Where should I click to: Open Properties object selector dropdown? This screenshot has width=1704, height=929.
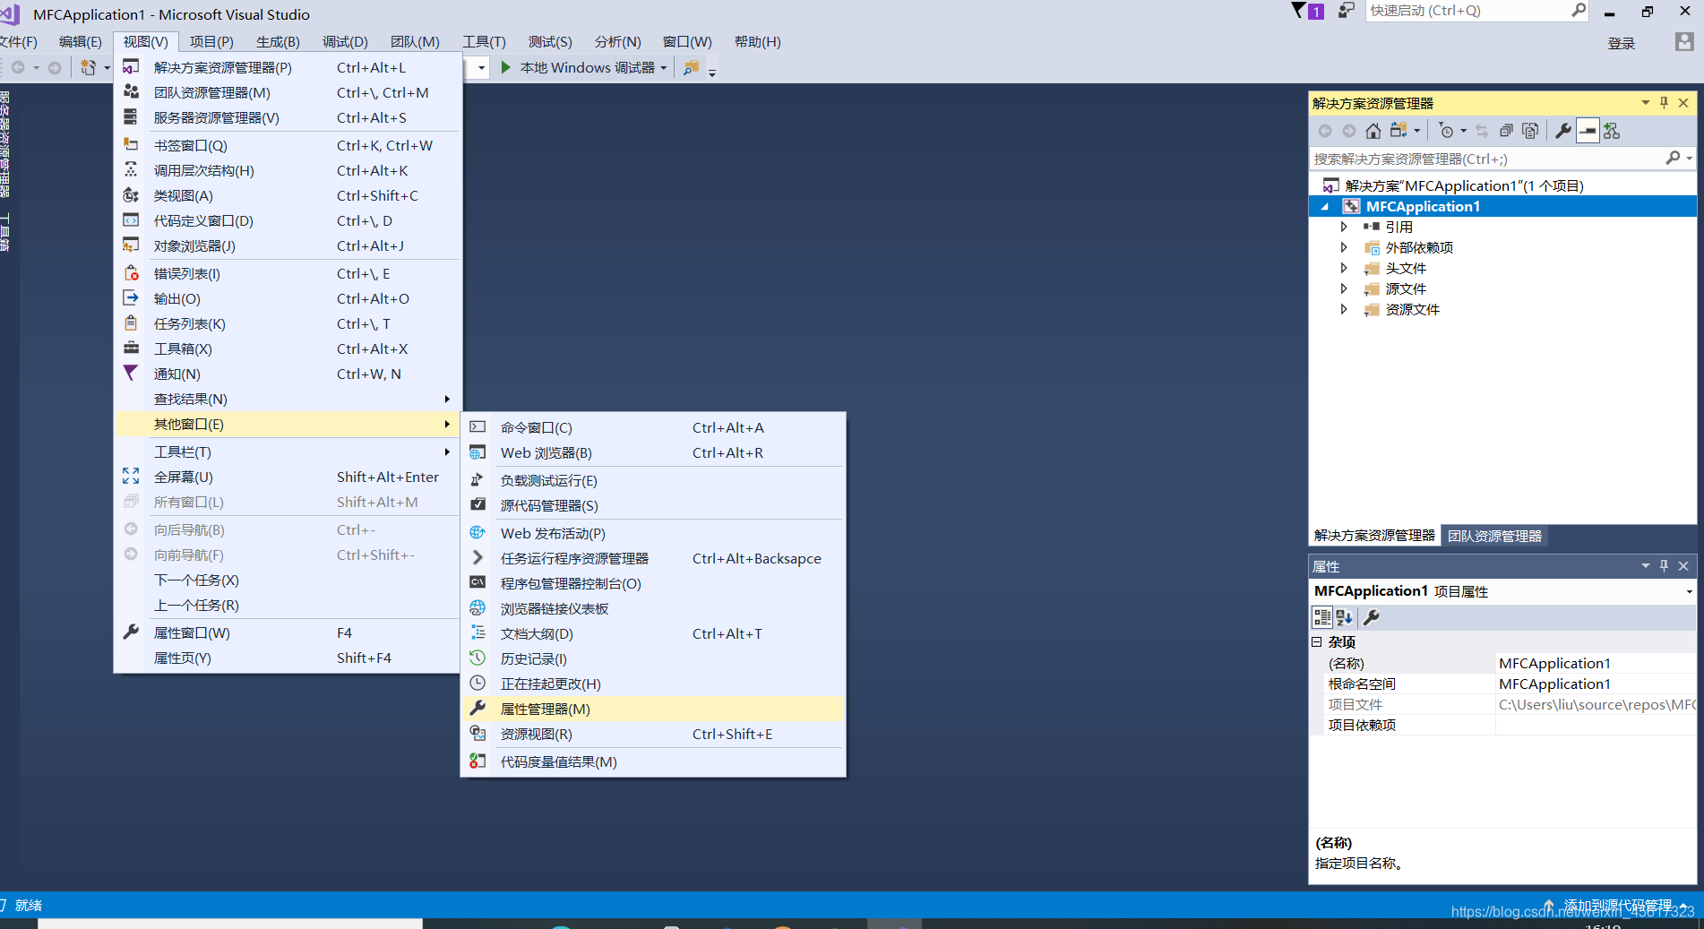[x=1689, y=591]
